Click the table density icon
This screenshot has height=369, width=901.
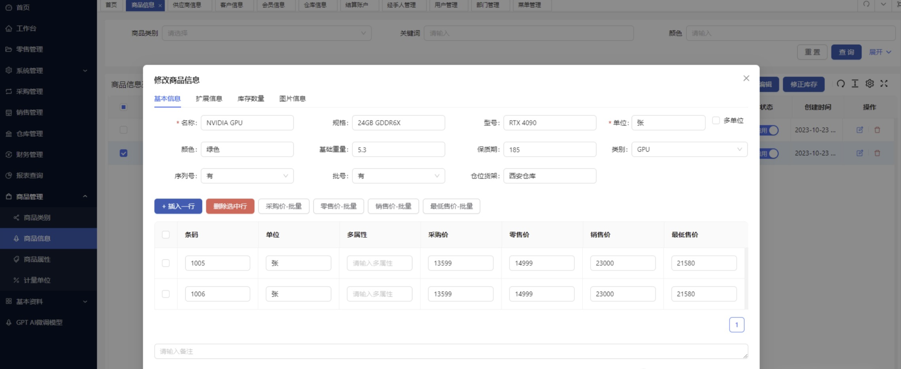(x=855, y=84)
